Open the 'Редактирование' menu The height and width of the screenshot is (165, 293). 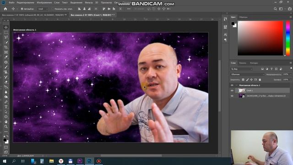click(x=26, y=3)
